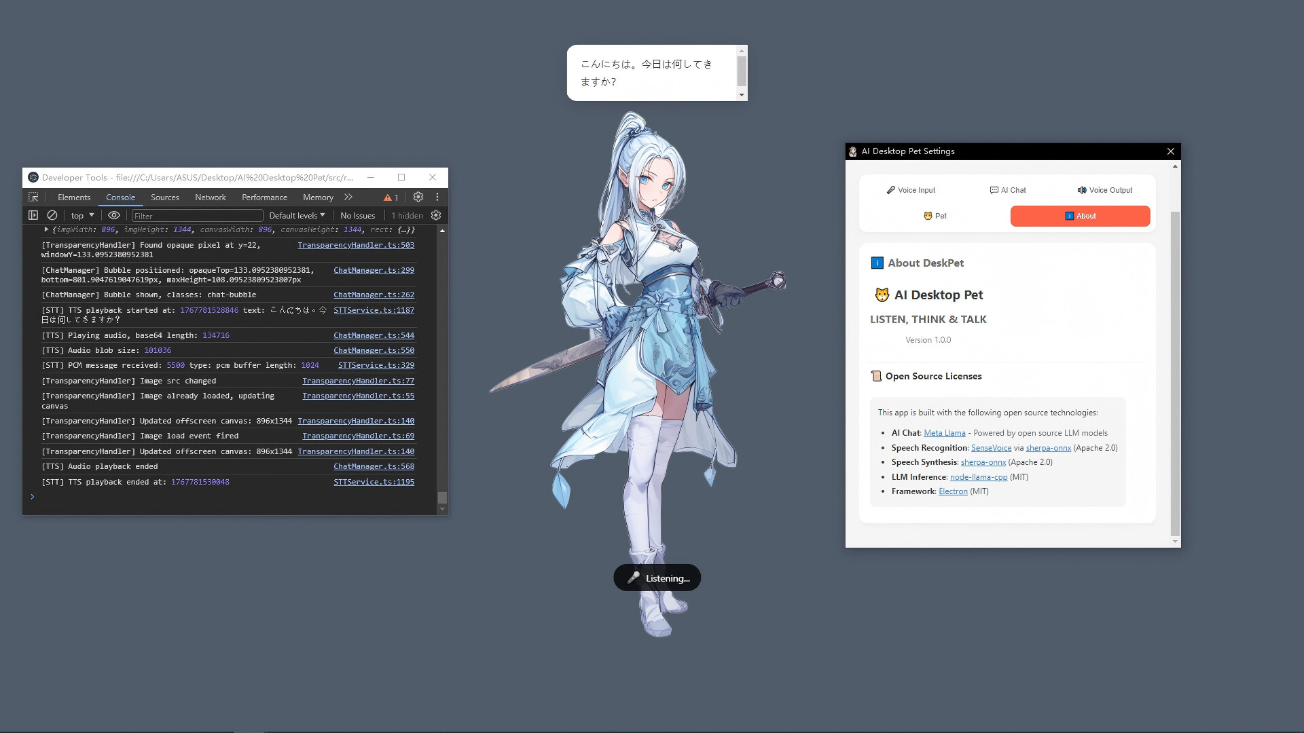This screenshot has height=733, width=1304.
Task: Open the eye icon to create live expression
Action: point(113,215)
